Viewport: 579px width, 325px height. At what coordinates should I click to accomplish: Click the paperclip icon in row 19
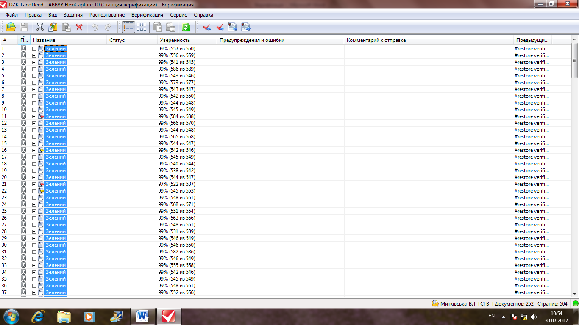point(23,171)
